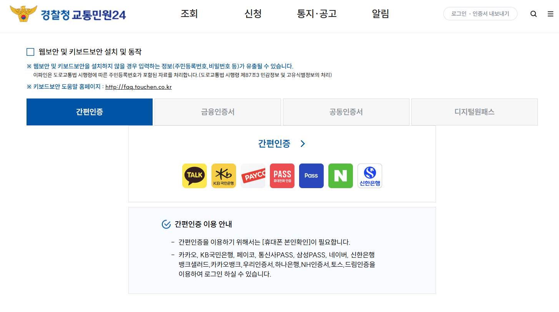The height and width of the screenshot is (312, 559).
Task: Expand the 간편인증 chevron arrow
Action: click(x=303, y=144)
